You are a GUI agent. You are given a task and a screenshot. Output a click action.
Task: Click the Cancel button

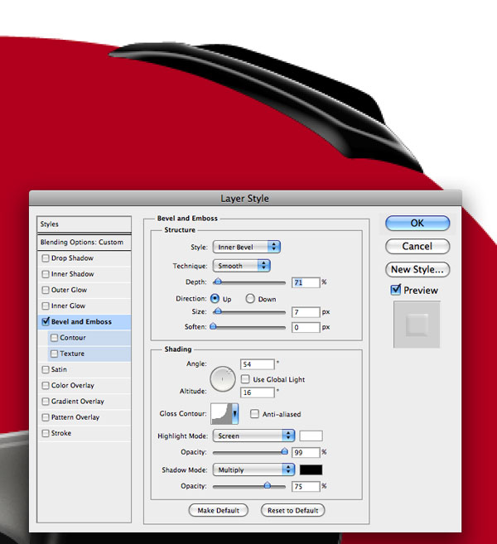click(x=417, y=246)
